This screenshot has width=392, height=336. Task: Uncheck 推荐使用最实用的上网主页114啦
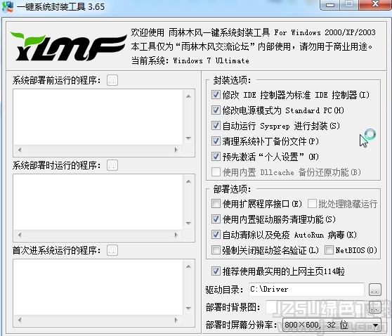click(216, 271)
